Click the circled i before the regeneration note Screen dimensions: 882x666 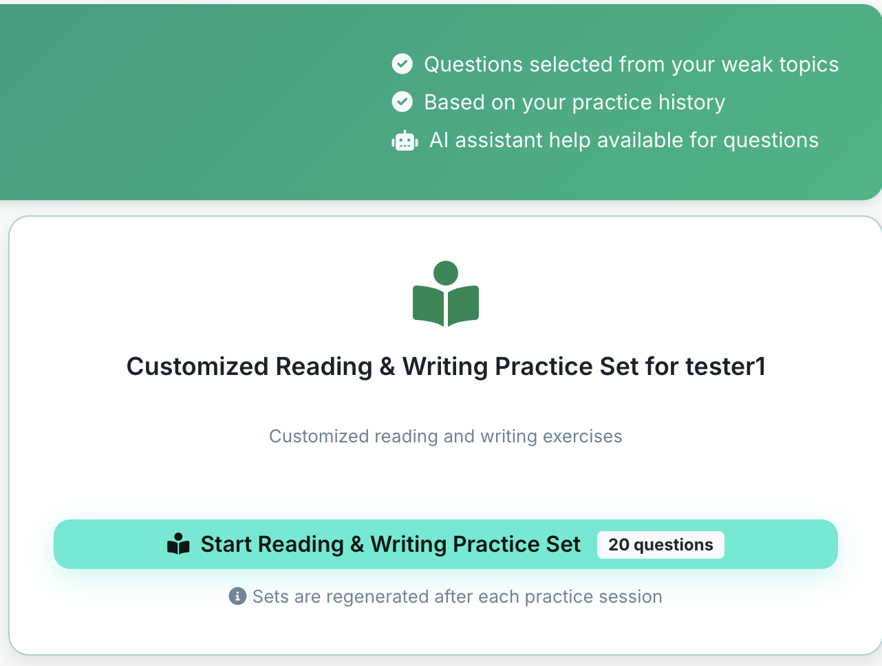tap(237, 597)
